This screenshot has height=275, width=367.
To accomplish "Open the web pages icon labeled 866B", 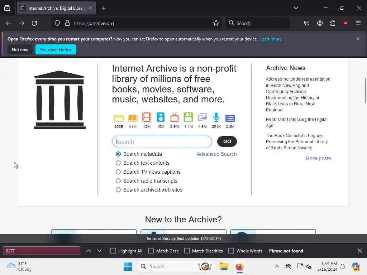I will pos(119,118).
